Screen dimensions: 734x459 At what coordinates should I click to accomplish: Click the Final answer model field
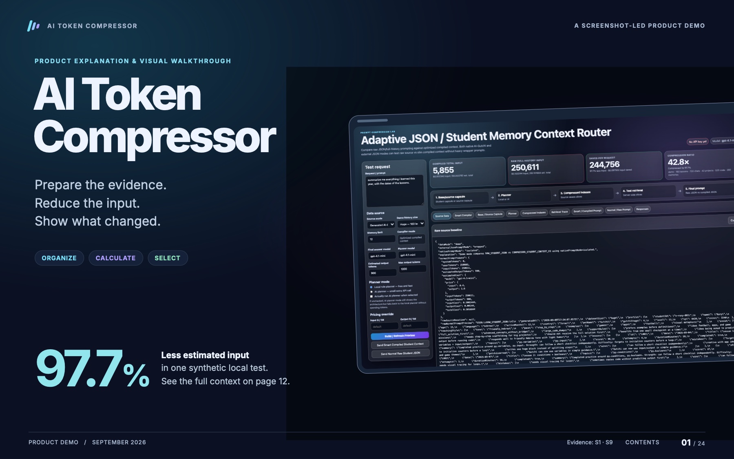pos(382,256)
